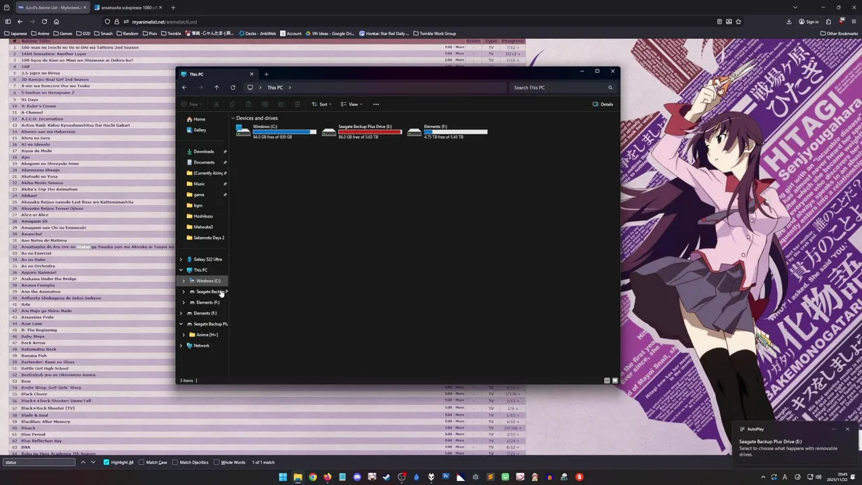
Task: Refresh the This PC view
Action: pyautogui.click(x=233, y=88)
